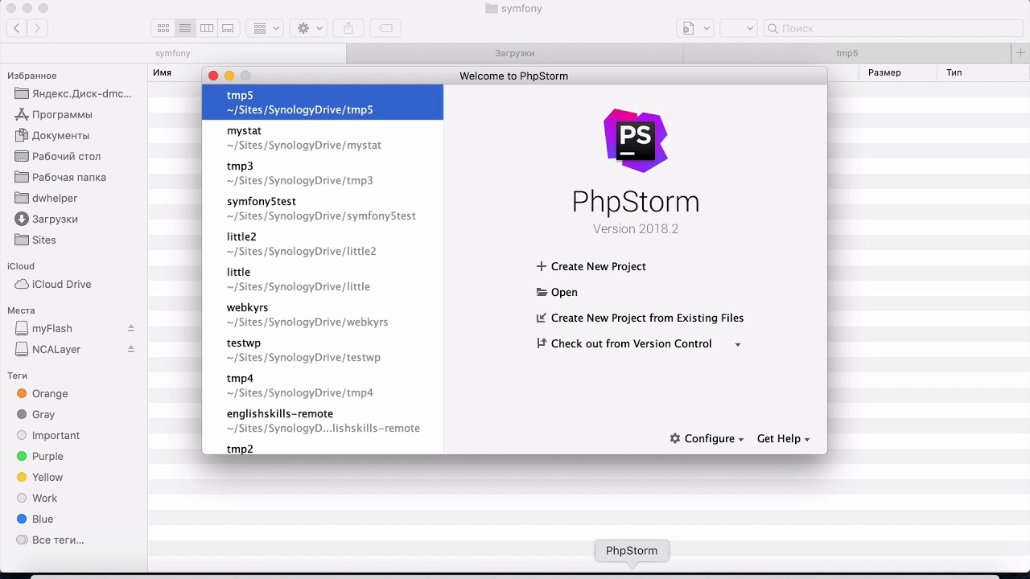Screen dimensions: 1030x579
Task: Go back with Finder's back arrow
Action: [17, 28]
